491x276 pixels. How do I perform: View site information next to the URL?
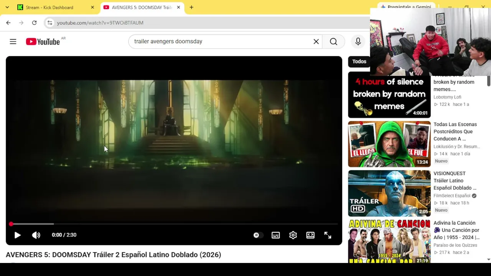point(49,23)
